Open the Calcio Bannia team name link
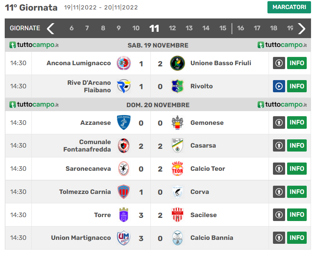313x254 pixels. pos(212,238)
